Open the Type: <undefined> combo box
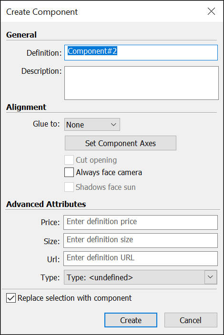 coord(140,277)
